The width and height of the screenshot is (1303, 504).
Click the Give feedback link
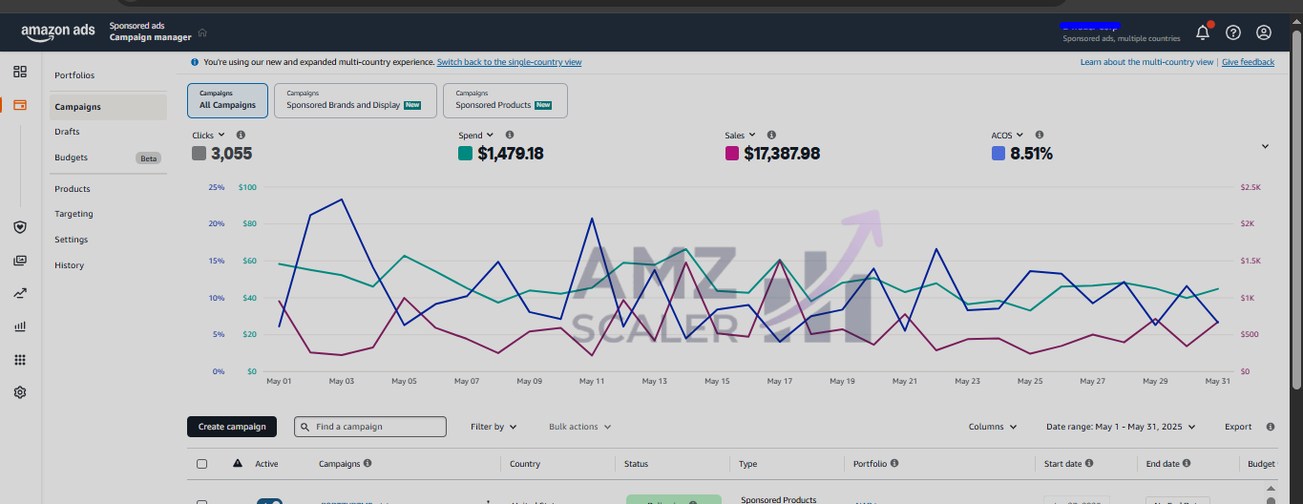point(1248,62)
